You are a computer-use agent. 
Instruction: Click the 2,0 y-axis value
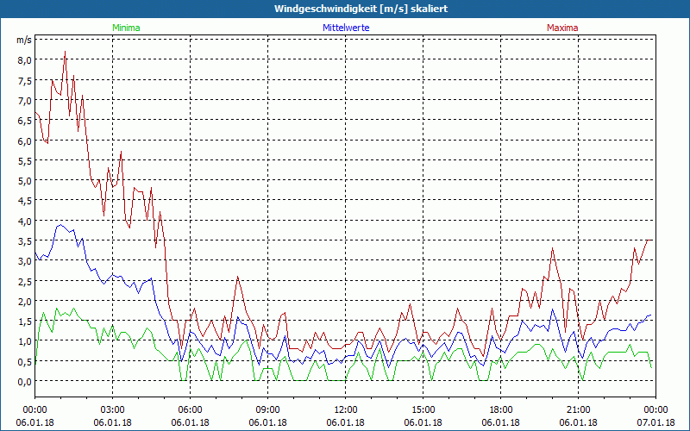coord(24,301)
